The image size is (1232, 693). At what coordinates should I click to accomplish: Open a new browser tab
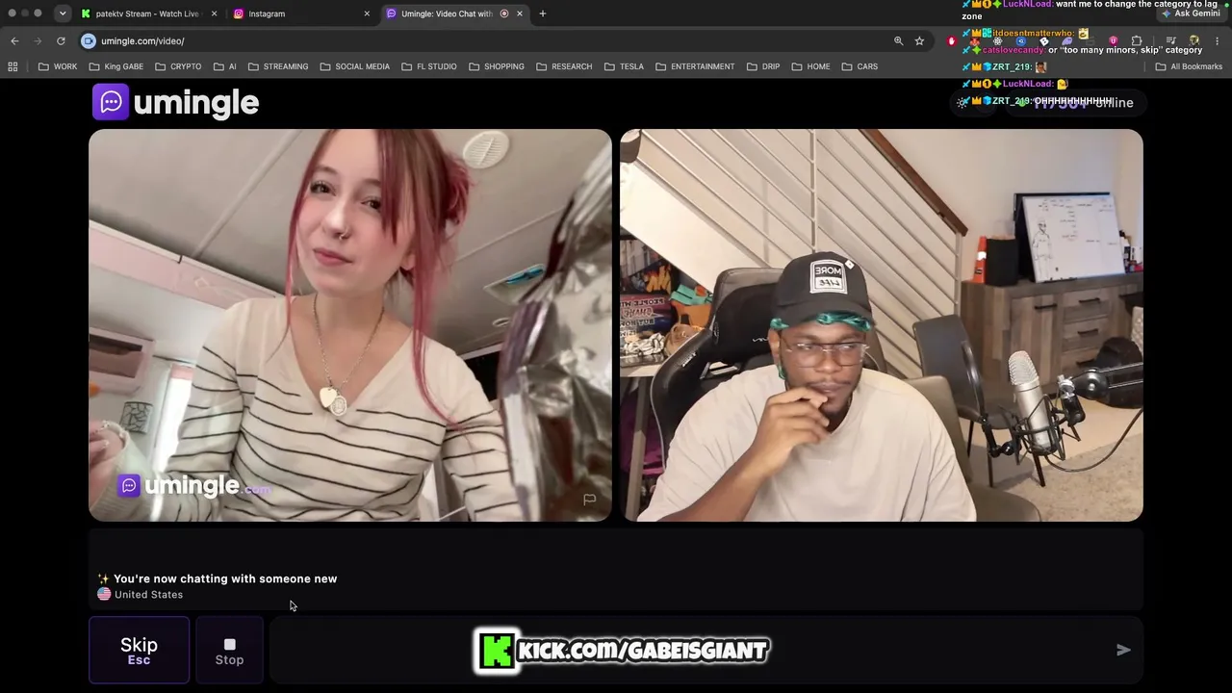[543, 13]
